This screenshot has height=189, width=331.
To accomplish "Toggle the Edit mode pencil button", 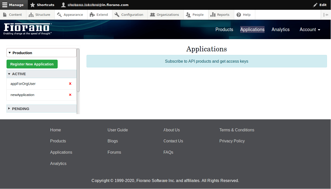I will click(x=320, y=5).
